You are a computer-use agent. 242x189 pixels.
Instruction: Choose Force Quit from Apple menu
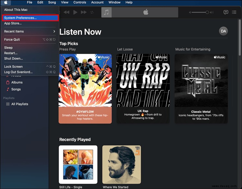(30, 40)
